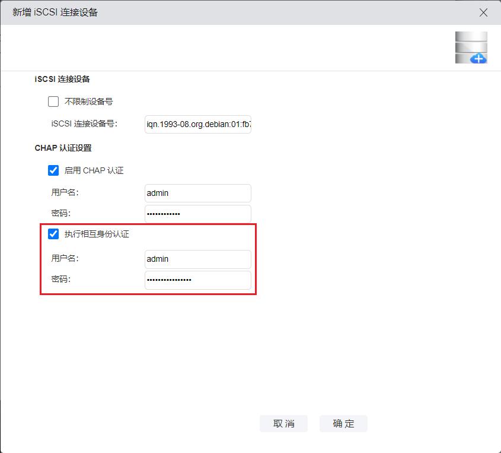Click the 密码 label below 执行相互身份认证
The height and width of the screenshot is (453, 501).
[x=61, y=280]
